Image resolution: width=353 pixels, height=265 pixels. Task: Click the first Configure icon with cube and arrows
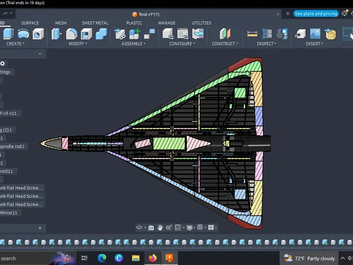[168, 34]
